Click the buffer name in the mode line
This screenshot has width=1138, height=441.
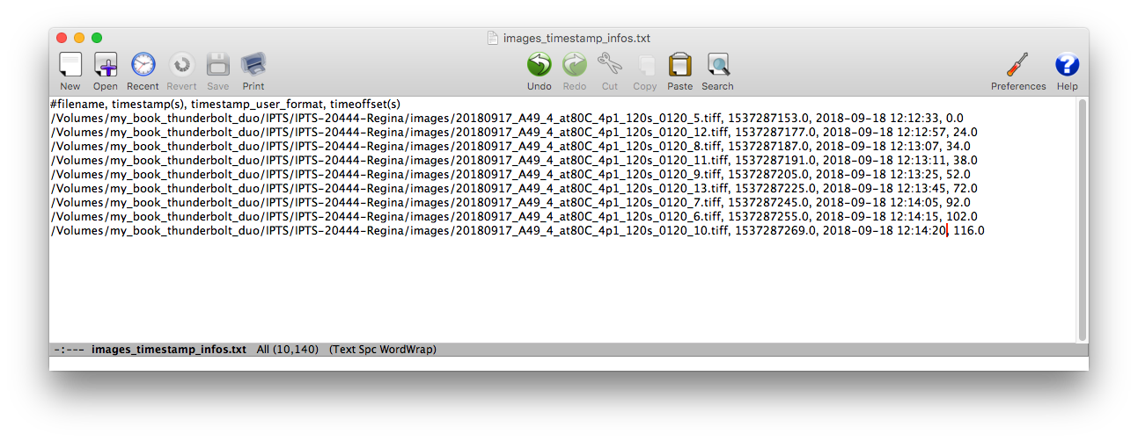click(x=169, y=350)
